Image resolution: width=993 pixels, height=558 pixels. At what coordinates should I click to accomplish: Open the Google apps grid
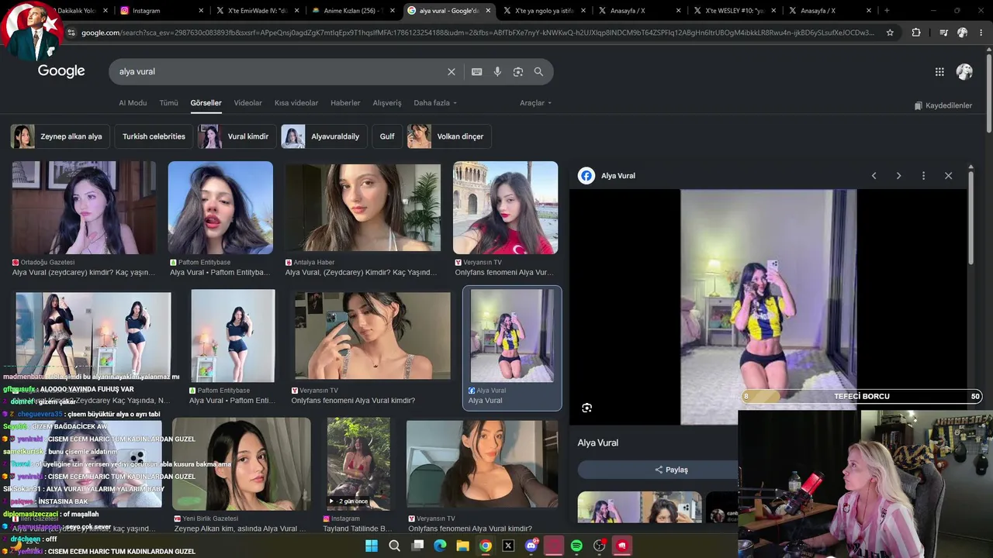click(x=939, y=71)
